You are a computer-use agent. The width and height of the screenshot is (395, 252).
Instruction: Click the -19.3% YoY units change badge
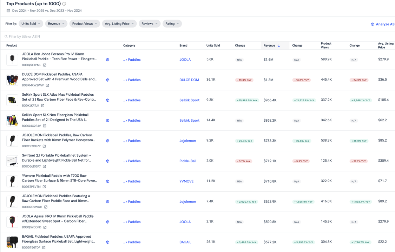pyautogui.click(x=244, y=80)
